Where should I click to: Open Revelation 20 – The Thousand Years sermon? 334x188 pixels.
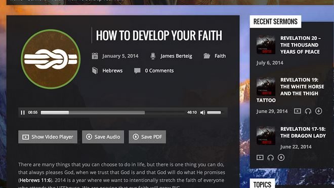(x=300, y=45)
